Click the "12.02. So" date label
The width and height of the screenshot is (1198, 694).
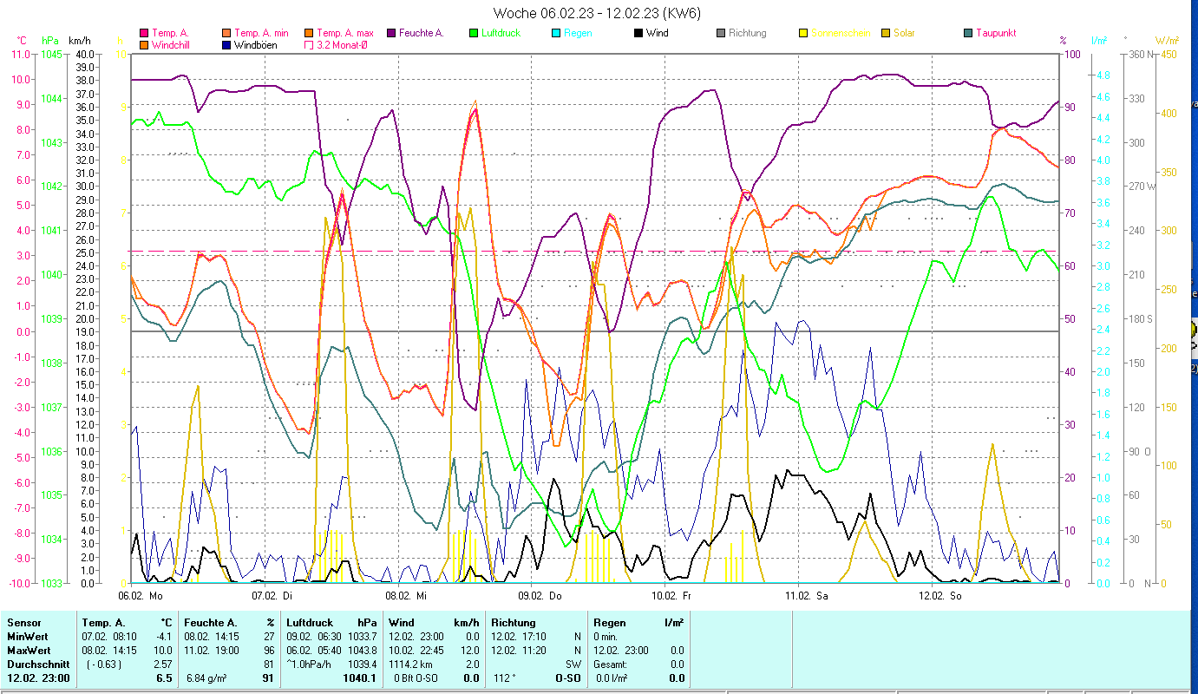tap(940, 596)
